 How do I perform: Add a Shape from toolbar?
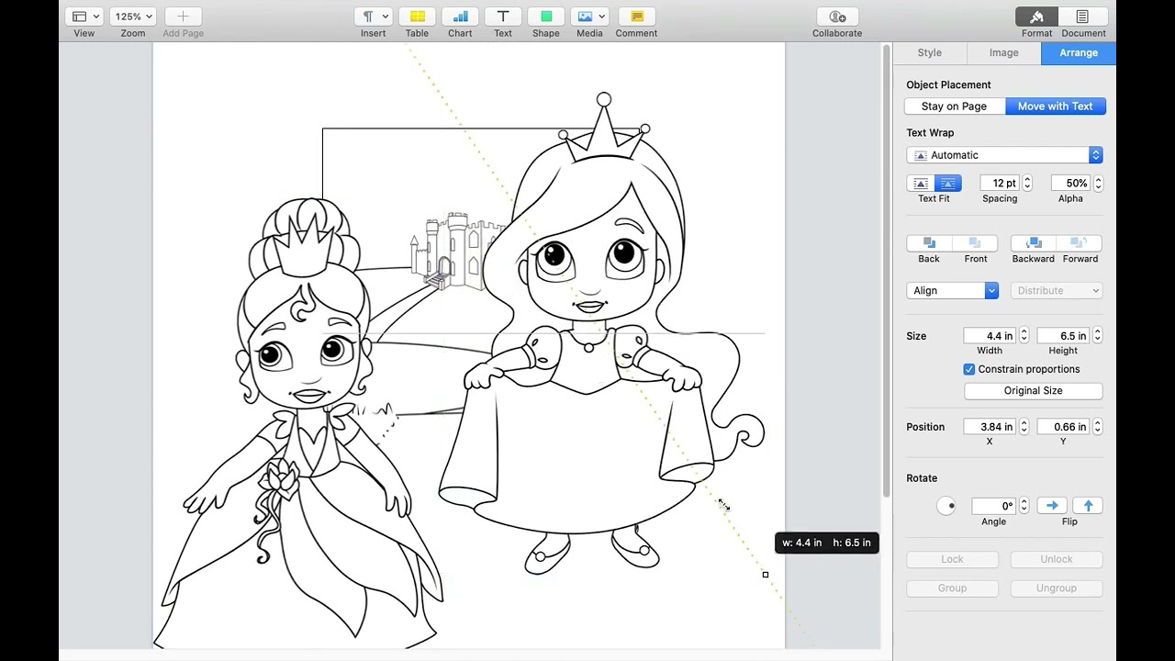point(546,17)
